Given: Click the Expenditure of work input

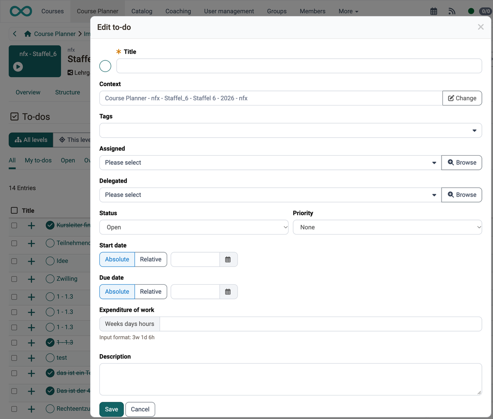Looking at the screenshot, I should click(321, 324).
